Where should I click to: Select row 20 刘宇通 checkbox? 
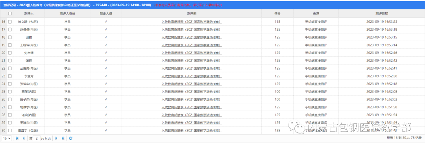(x=10, y=53)
